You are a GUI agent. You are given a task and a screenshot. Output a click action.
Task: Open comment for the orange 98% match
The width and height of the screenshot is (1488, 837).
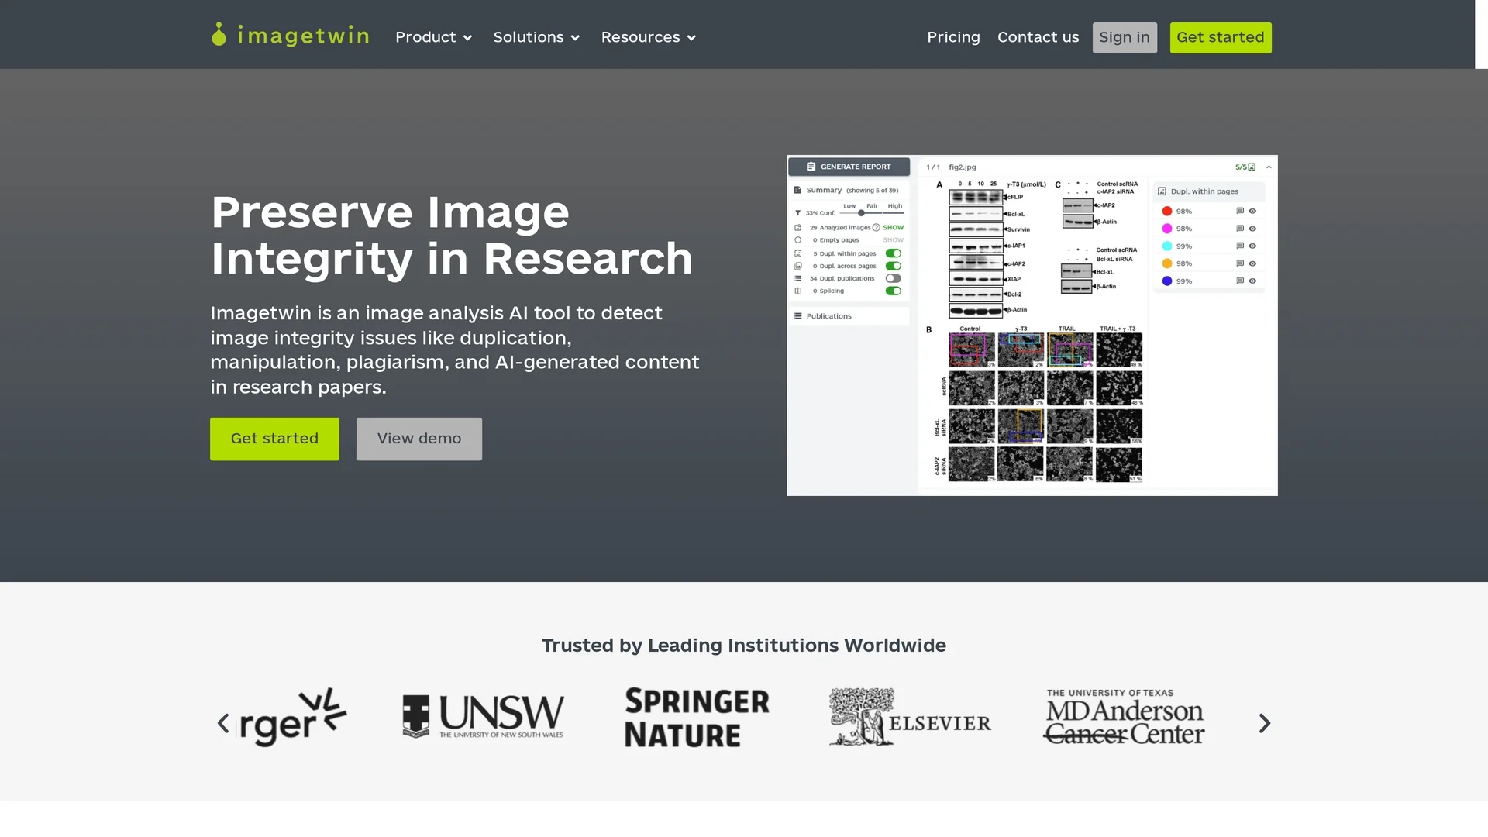pyautogui.click(x=1240, y=263)
